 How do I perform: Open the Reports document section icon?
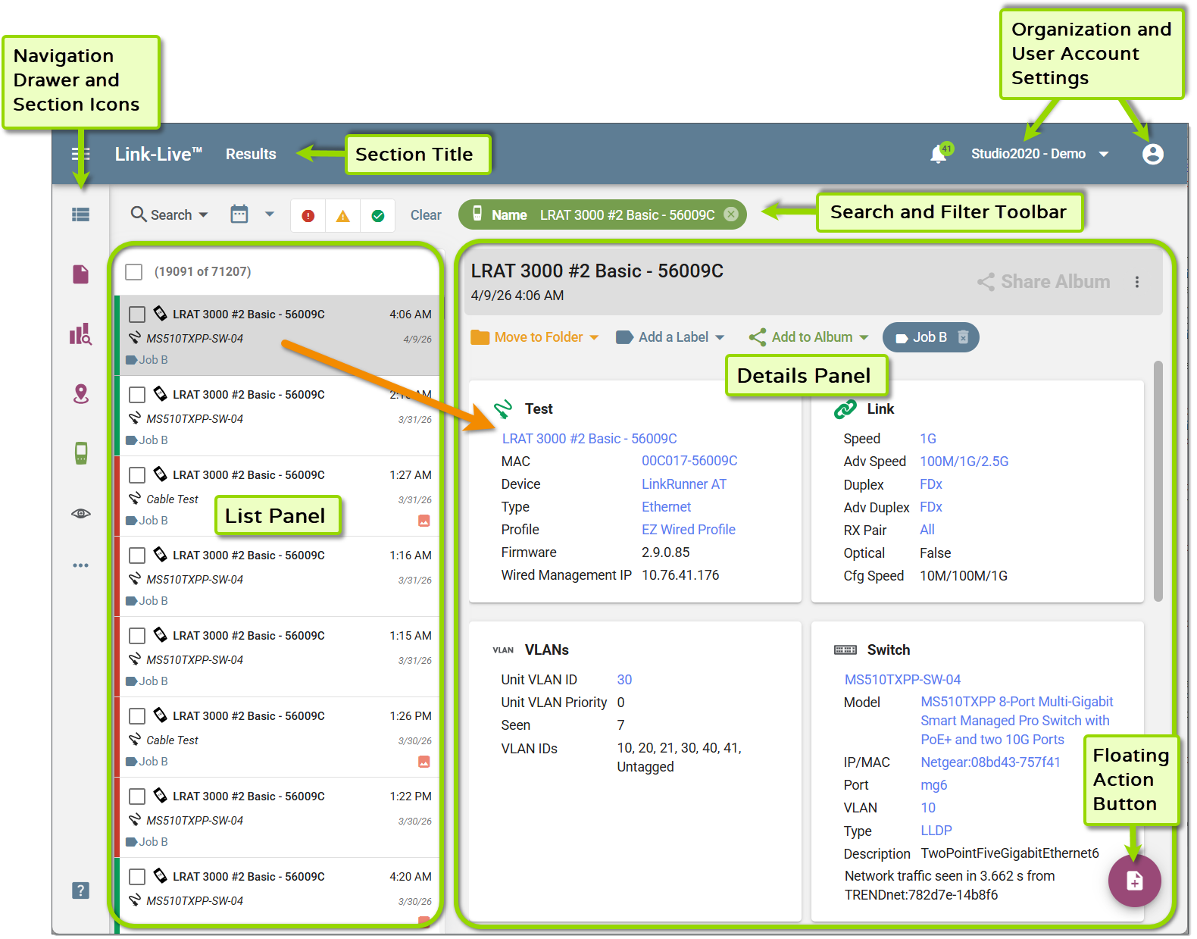coord(80,274)
